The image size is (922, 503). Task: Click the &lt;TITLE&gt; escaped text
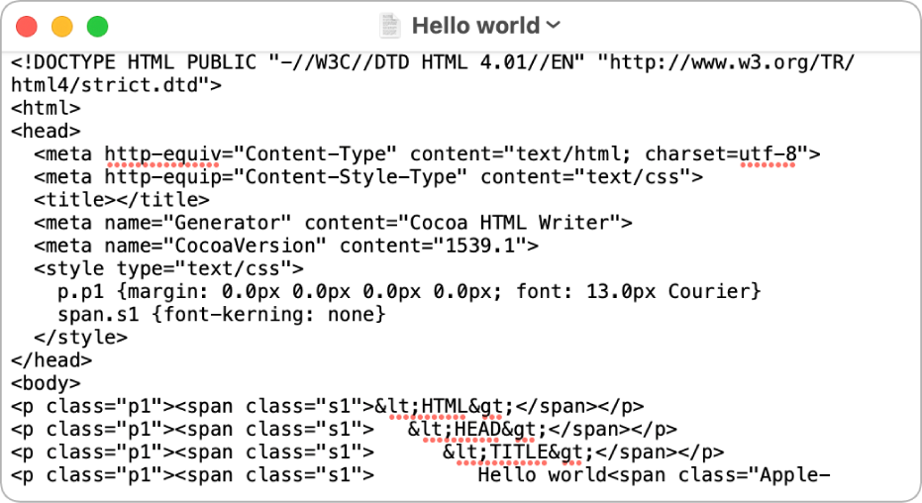519,453
